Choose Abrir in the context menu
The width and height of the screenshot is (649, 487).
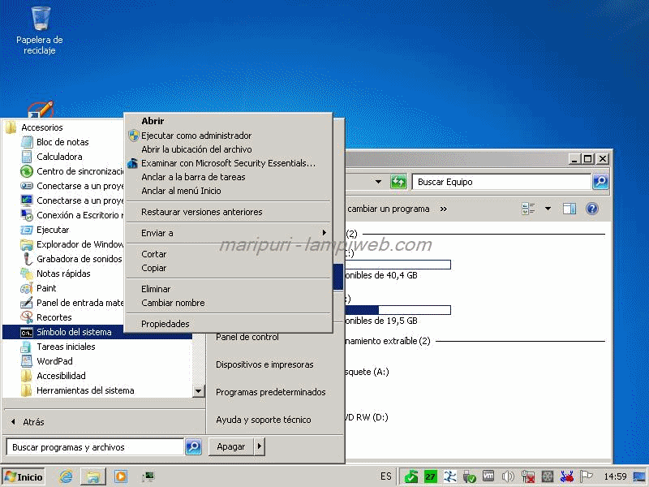(228, 121)
